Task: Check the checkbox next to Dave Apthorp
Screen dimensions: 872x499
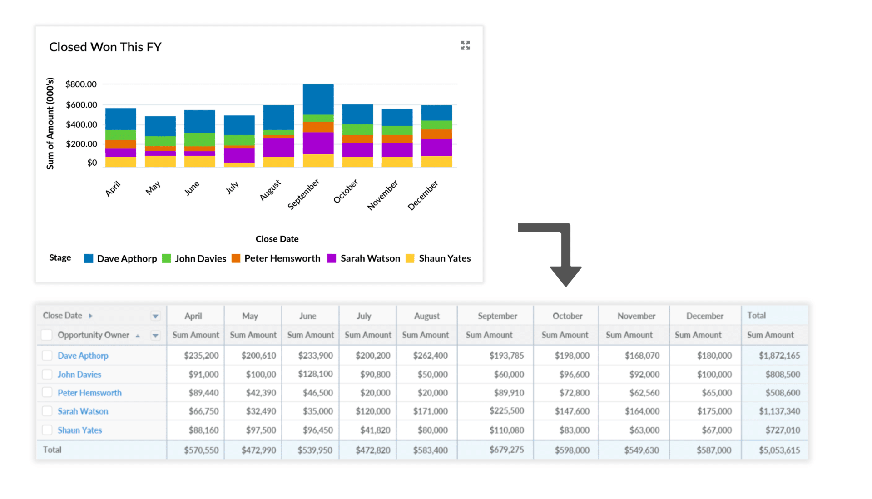Action: [x=47, y=356]
